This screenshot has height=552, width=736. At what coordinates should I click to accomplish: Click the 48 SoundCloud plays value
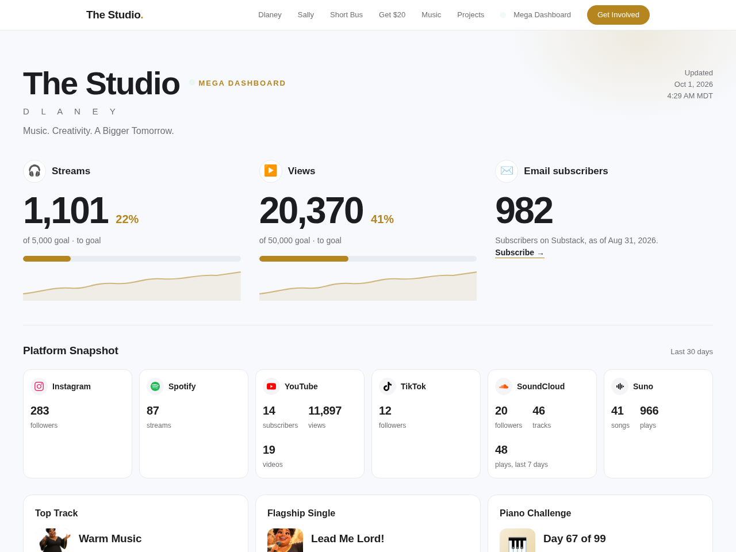(x=501, y=450)
